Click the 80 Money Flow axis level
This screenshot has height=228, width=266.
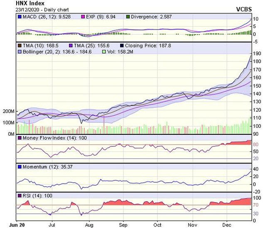click(x=256, y=144)
